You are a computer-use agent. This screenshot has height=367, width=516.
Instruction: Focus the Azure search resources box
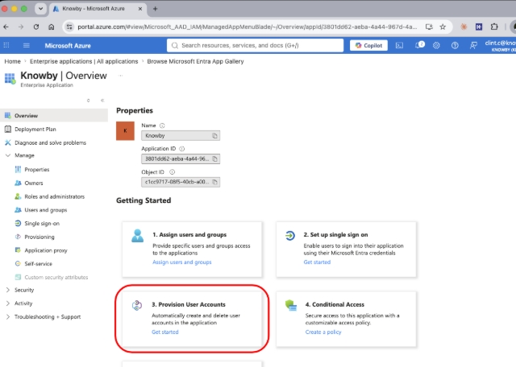[255, 45]
